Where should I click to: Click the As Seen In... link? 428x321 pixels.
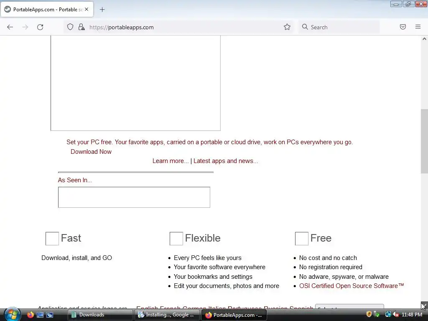pos(75,180)
